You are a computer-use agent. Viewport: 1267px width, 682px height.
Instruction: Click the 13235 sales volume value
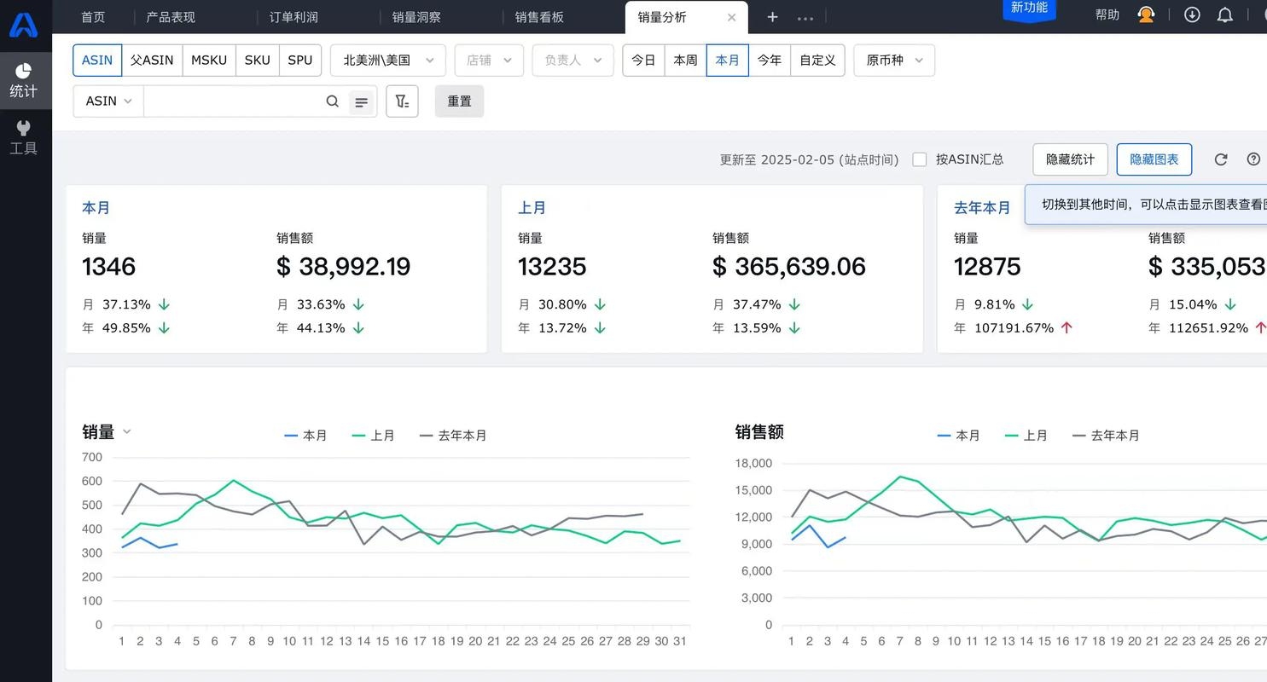coord(552,267)
